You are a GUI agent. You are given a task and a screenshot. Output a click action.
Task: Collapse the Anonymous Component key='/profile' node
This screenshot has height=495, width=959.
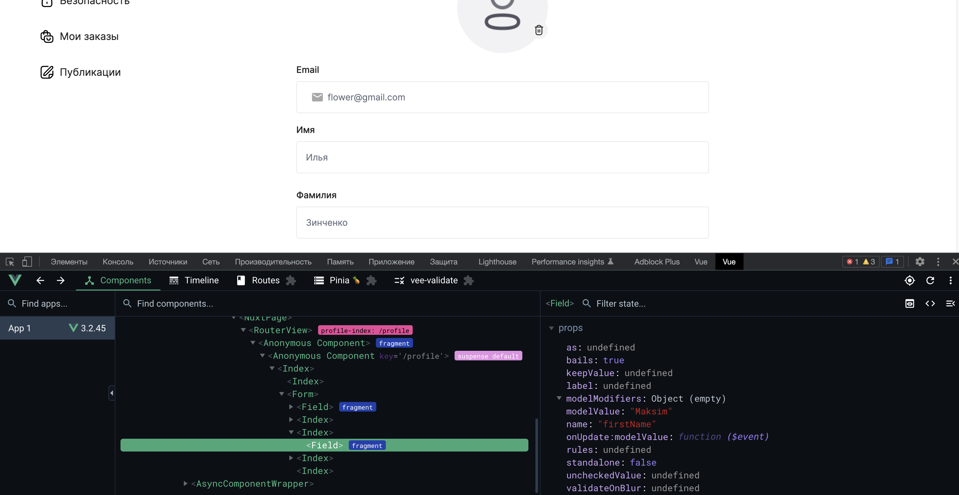pyautogui.click(x=262, y=356)
